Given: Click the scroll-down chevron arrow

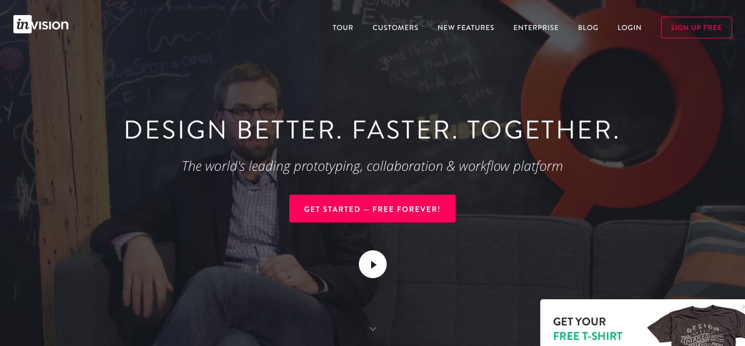Looking at the screenshot, I should pos(373,329).
